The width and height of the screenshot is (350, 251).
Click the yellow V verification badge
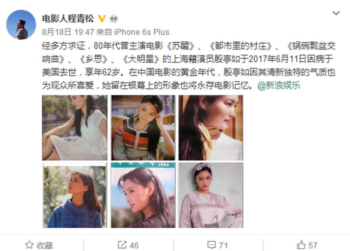102,19
